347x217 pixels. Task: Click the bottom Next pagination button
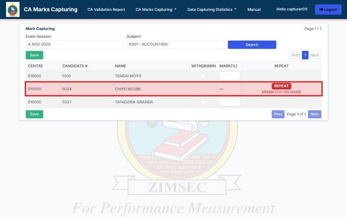pos(314,114)
